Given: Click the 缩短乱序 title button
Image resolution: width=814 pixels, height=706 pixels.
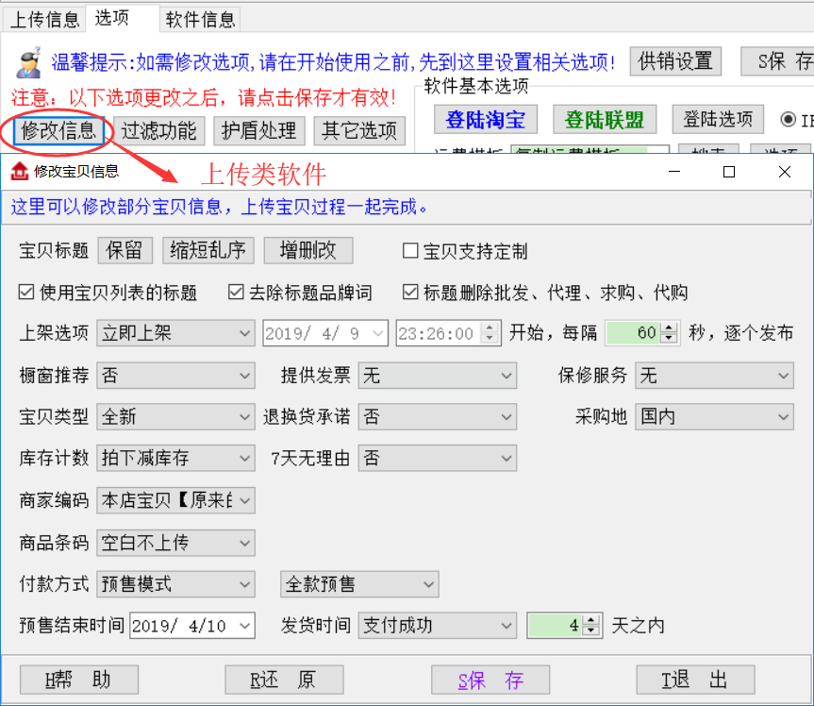Looking at the screenshot, I should click(208, 250).
